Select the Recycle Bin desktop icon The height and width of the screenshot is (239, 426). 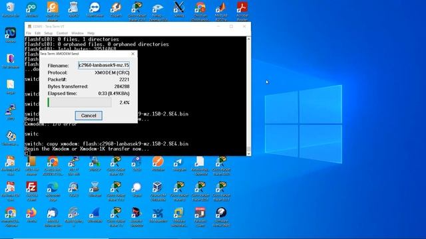[11, 9]
